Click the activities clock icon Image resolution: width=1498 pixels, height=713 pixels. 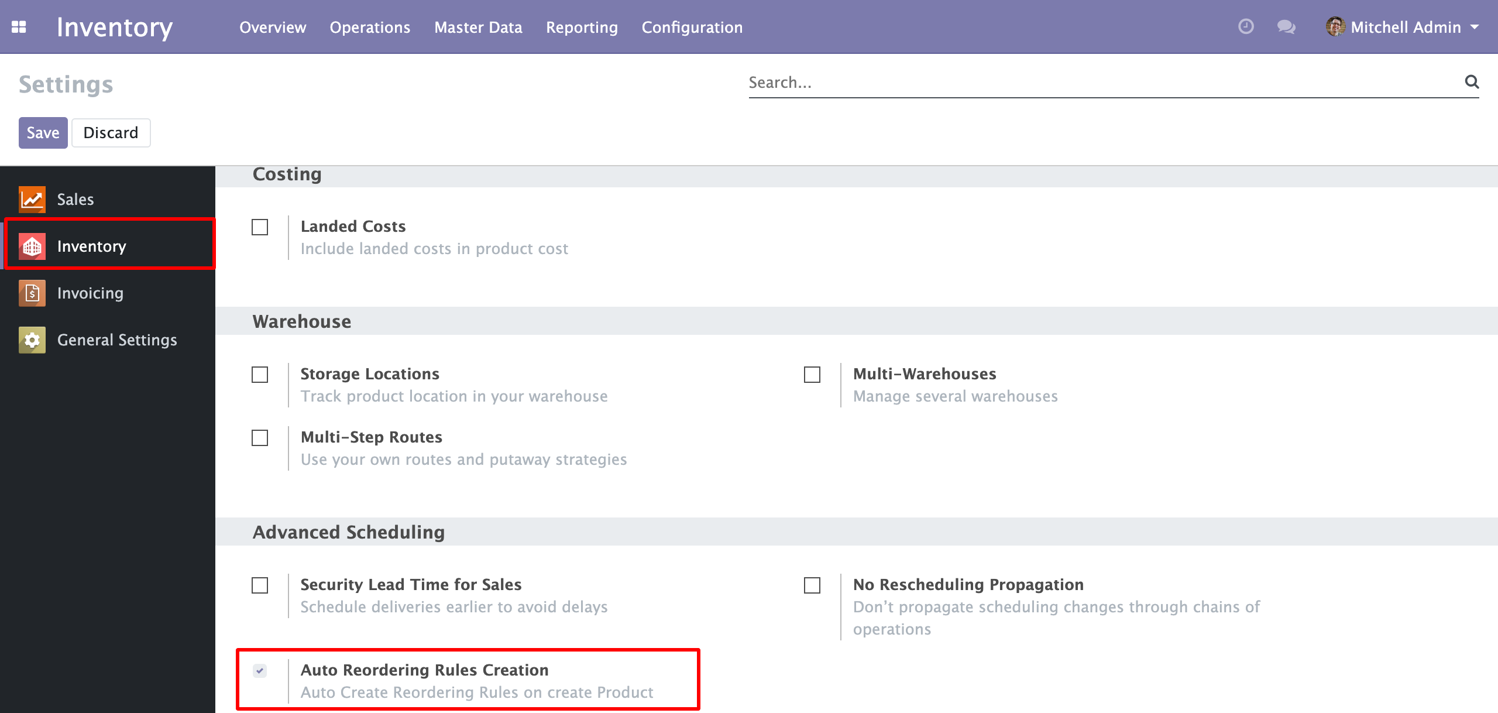click(x=1246, y=27)
